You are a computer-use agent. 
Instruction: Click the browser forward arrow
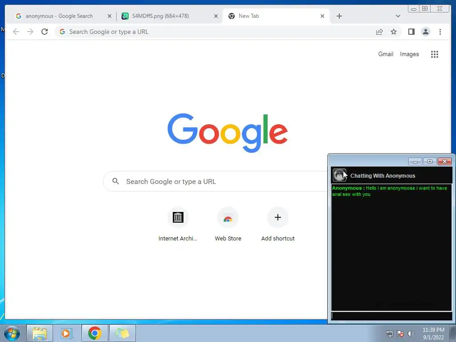(30, 32)
